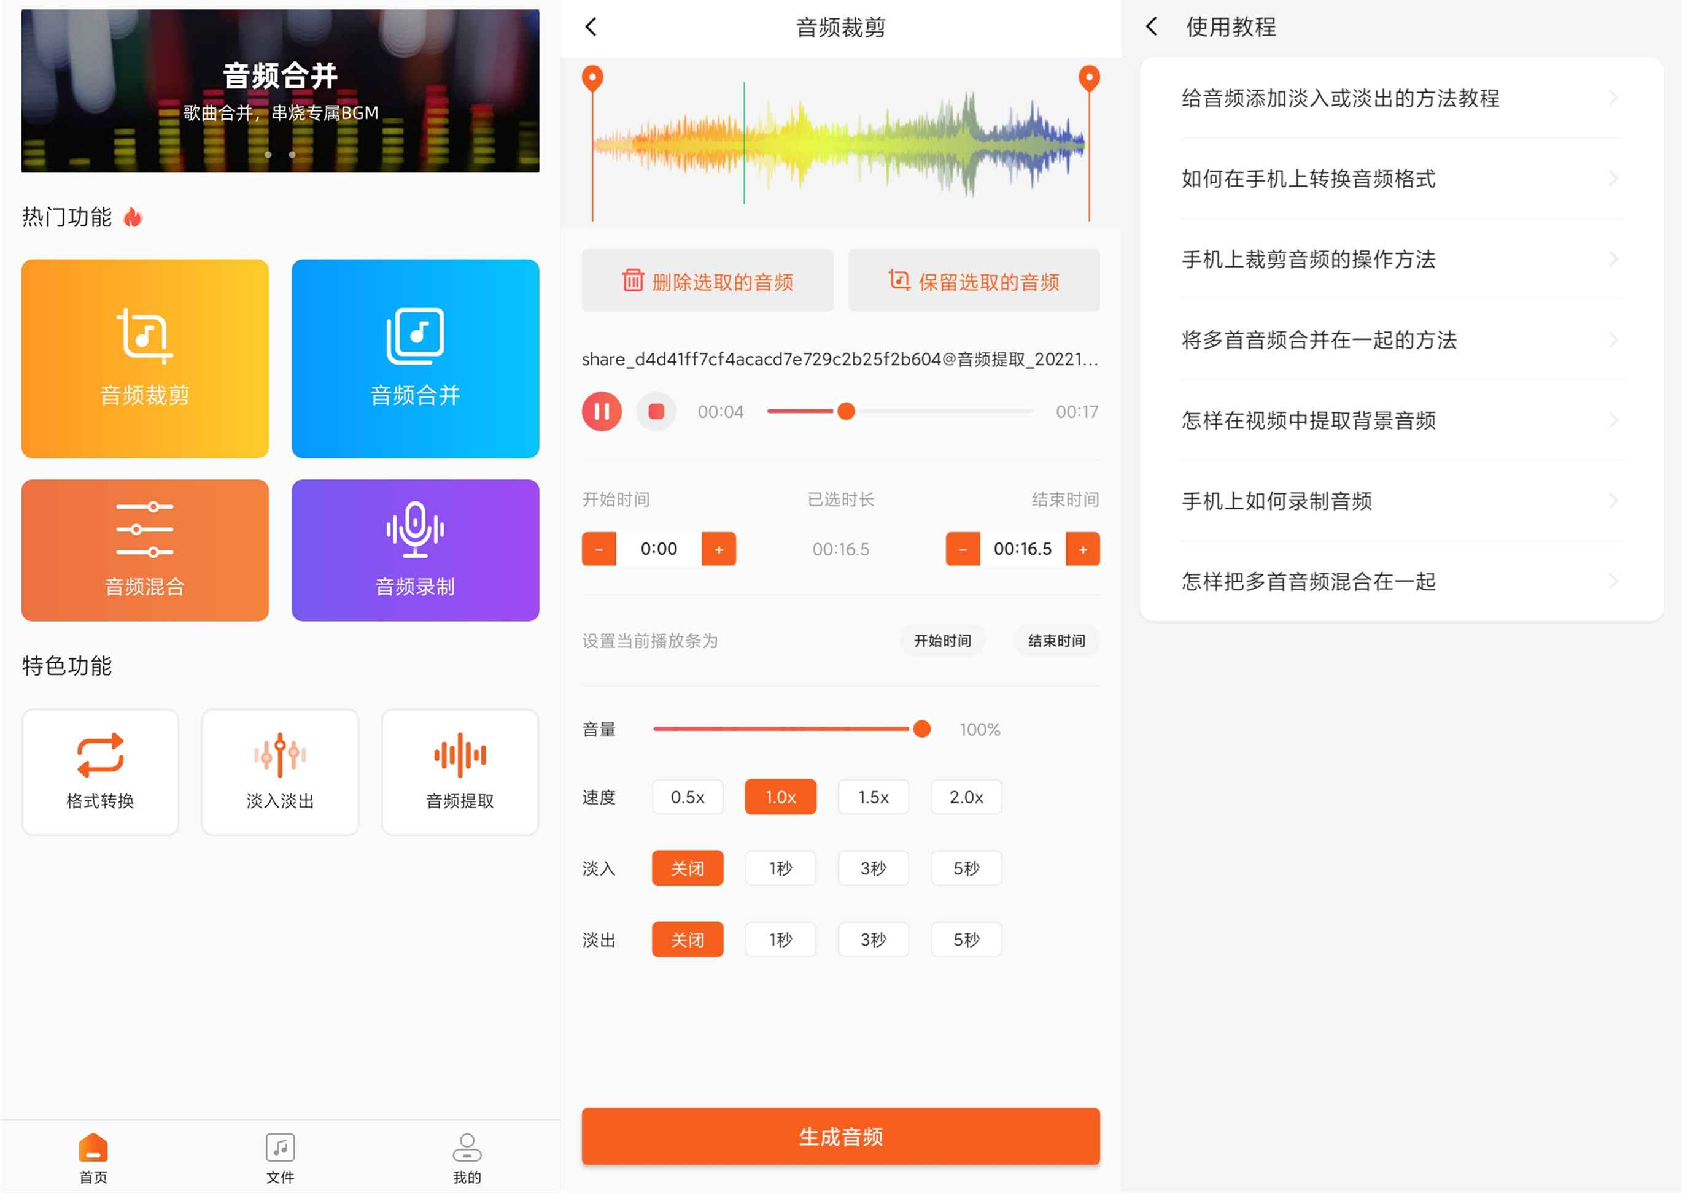The height and width of the screenshot is (1193, 1682).
Task: Open the 音频提取 audio extract feature
Action: pyautogui.click(x=460, y=771)
